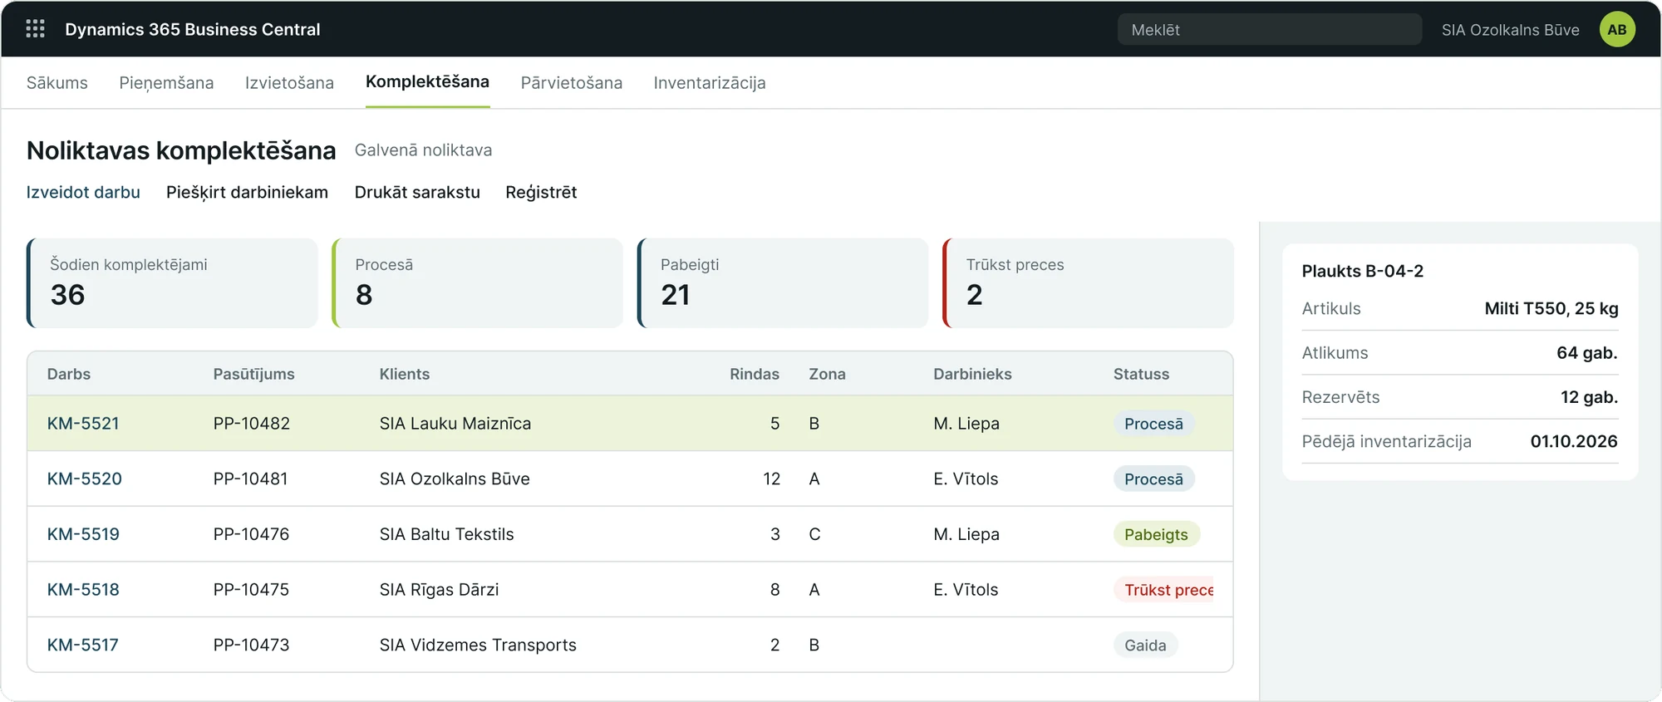The width and height of the screenshot is (1662, 702).
Task: Click the AB user avatar
Action: pos(1616,30)
